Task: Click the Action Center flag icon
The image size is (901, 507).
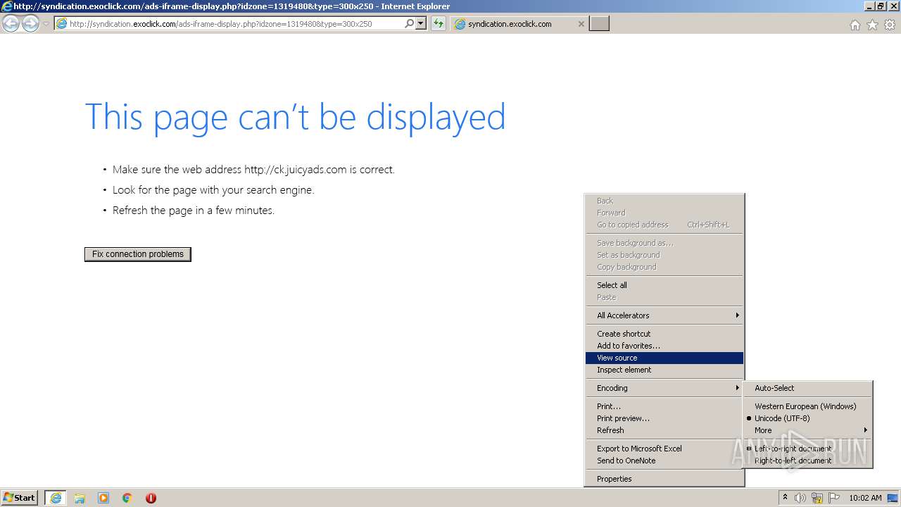Action: point(834,498)
